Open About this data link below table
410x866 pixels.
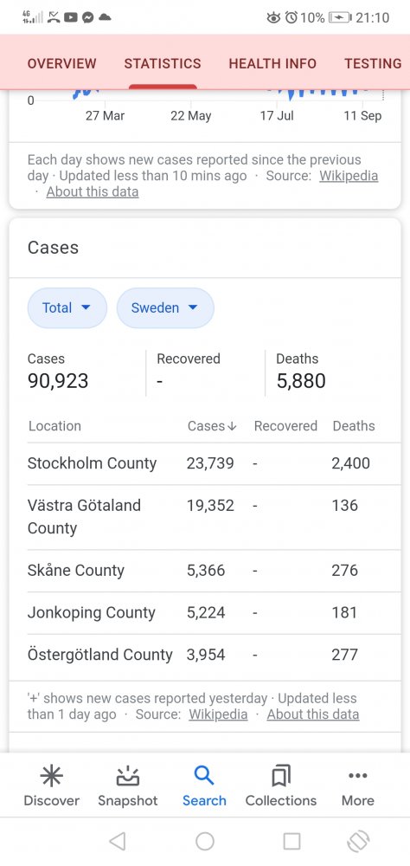(x=313, y=714)
